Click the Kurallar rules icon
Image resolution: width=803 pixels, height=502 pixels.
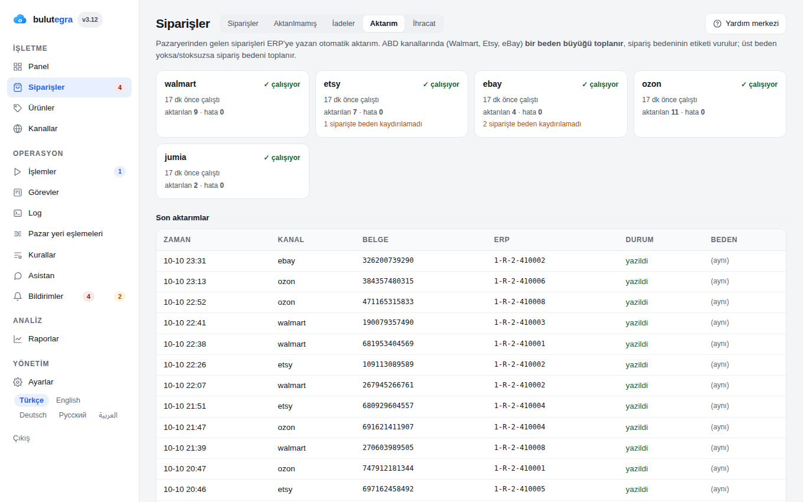tap(18, 255)
